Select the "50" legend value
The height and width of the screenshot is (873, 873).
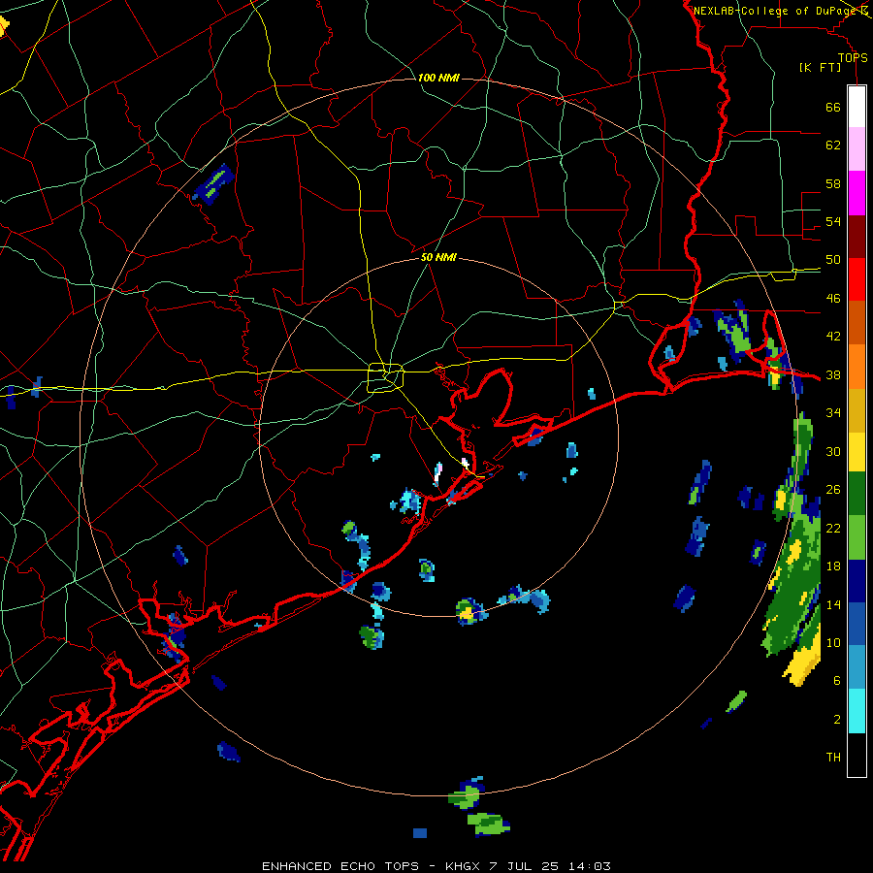click(x=833, y=260)
